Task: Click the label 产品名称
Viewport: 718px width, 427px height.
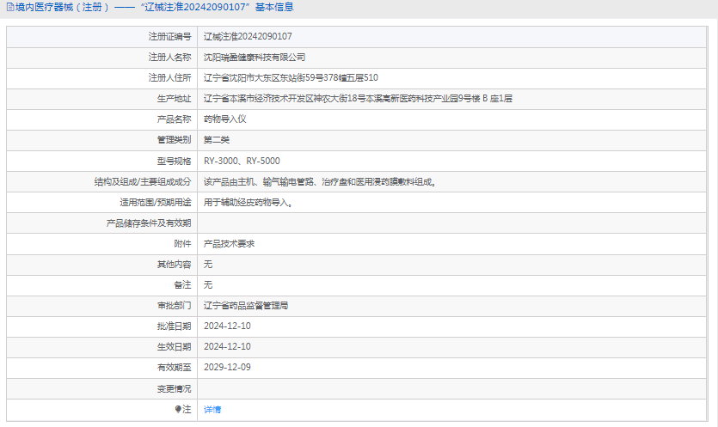Action: pos(174,119)
